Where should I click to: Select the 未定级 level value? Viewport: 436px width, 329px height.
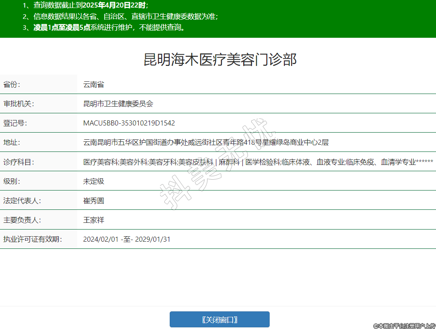click(x=93, y=181)
